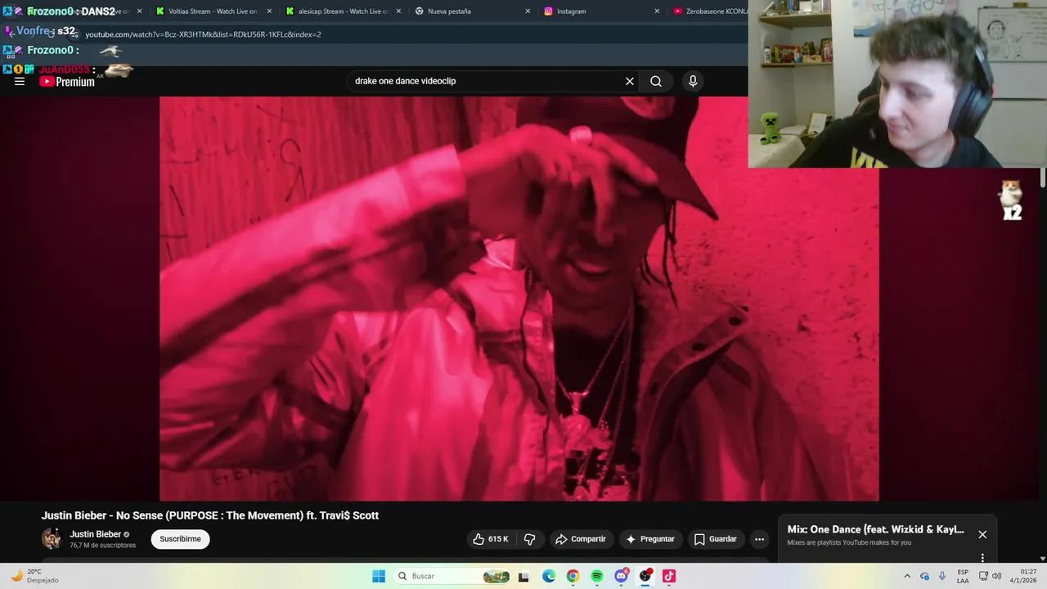Open Justin Bieber channel avatar
The image size is (1047, 589).
click(x=52, y=538)
